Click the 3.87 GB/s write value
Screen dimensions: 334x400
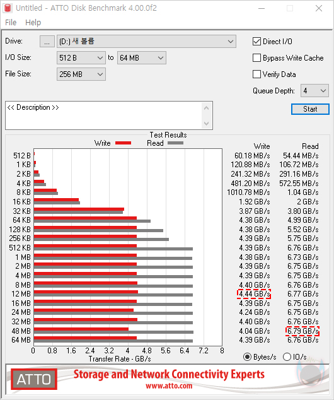(x=255, y=211)
